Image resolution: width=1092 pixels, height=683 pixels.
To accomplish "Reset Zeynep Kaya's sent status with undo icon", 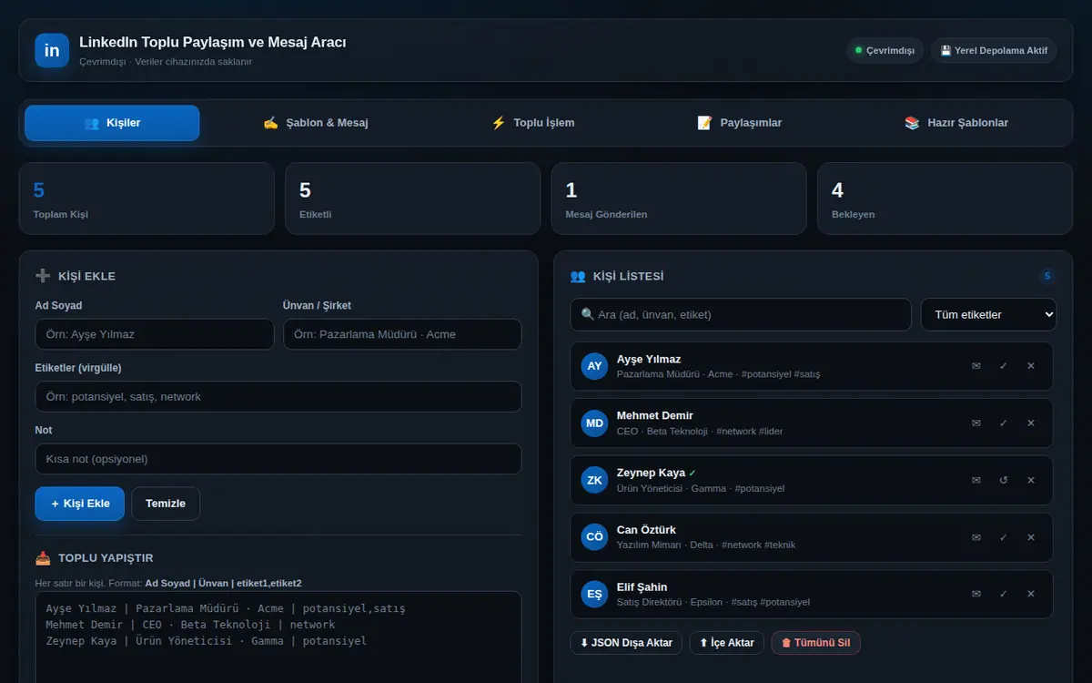I will tap(1004, 480).
